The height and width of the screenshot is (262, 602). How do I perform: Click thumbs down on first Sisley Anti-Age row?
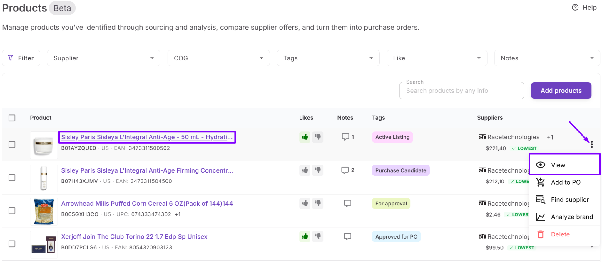pos(318,137)
